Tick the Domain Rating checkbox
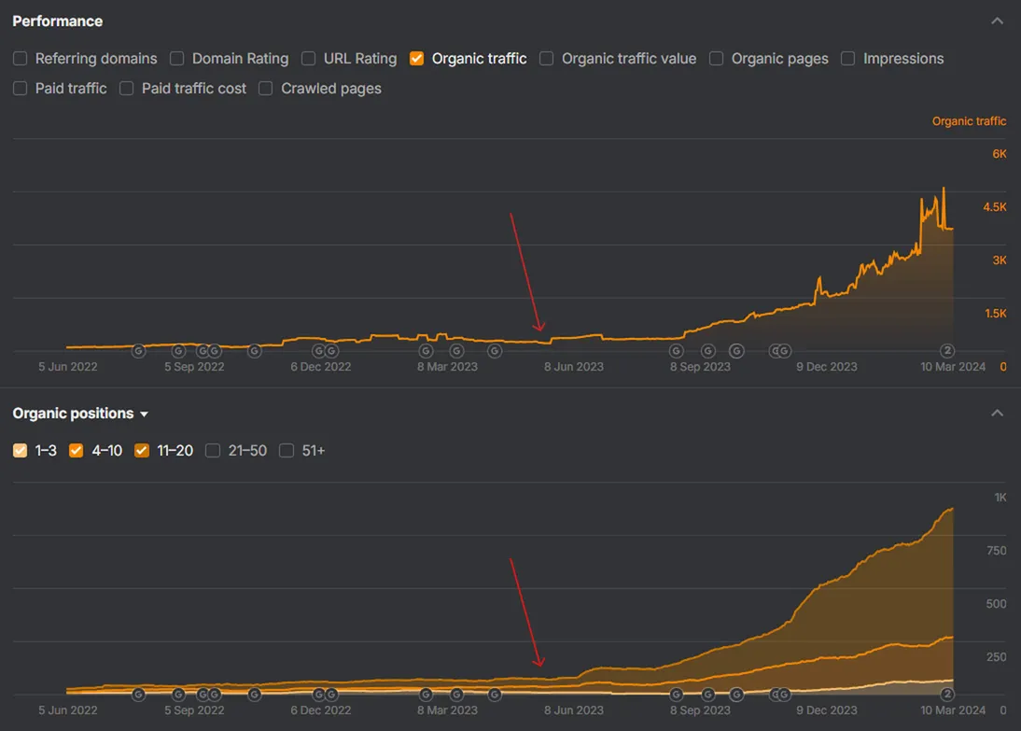This screenshot has width=1021, height=731. (x=176, y=59)
